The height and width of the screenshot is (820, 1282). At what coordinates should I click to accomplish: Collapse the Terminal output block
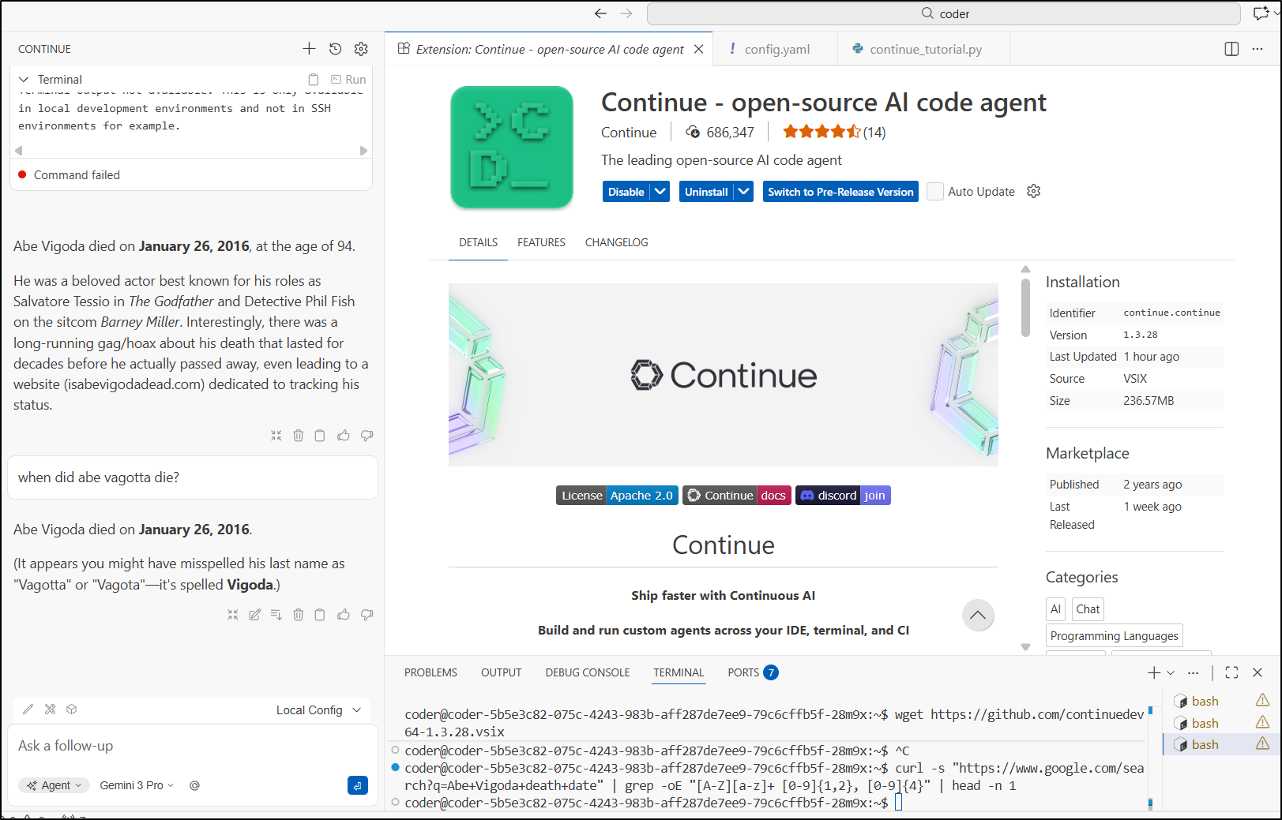pyautogui.click(x=24, y=80)
